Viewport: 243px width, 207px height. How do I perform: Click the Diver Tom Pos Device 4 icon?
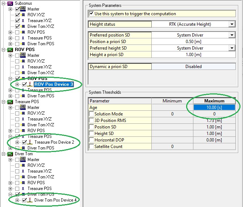point(30,200)
